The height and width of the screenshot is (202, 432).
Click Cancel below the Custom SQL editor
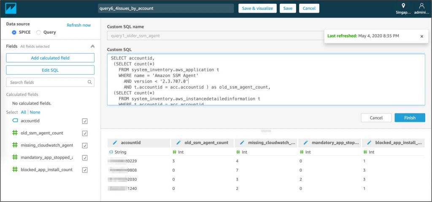(x=376, y=118)
